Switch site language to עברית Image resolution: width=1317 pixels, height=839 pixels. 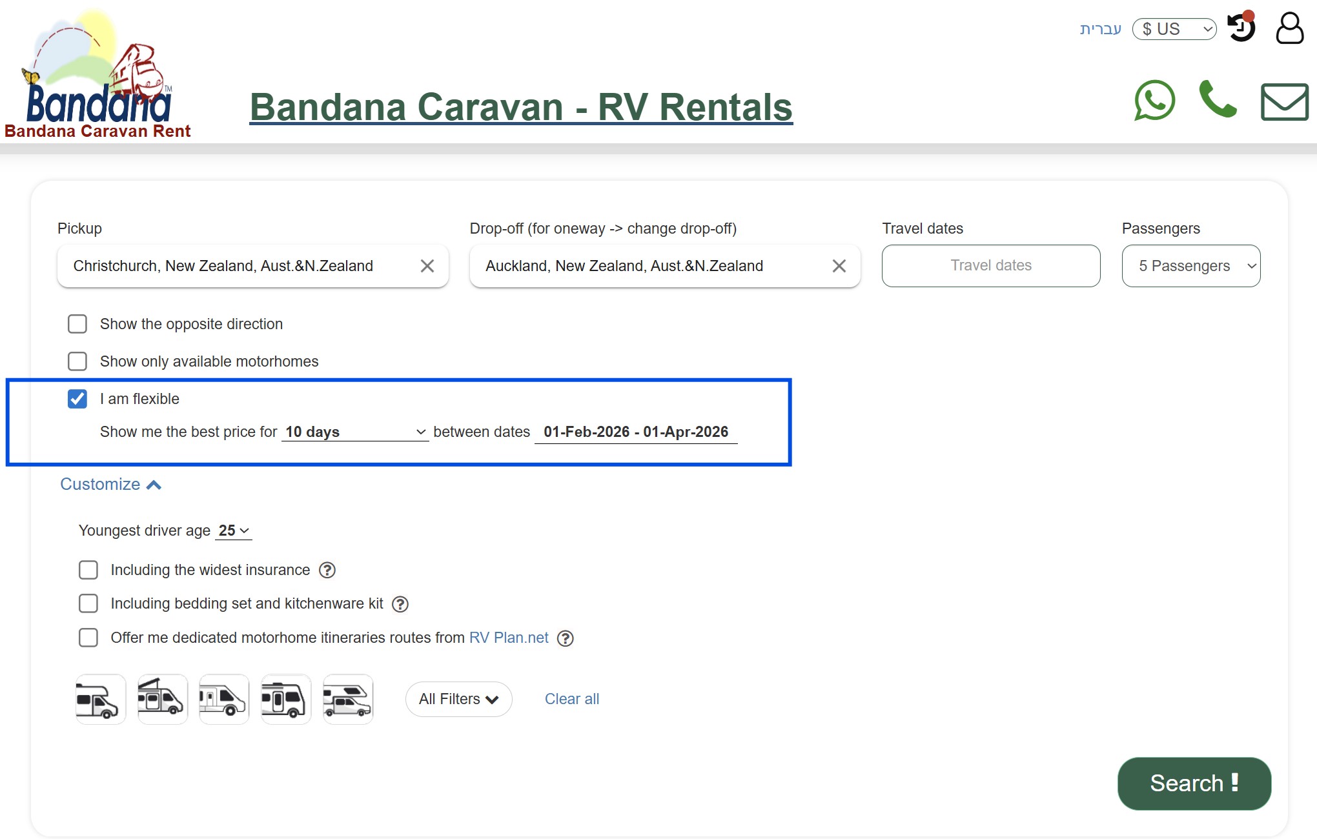click(x=1101, y=28)
